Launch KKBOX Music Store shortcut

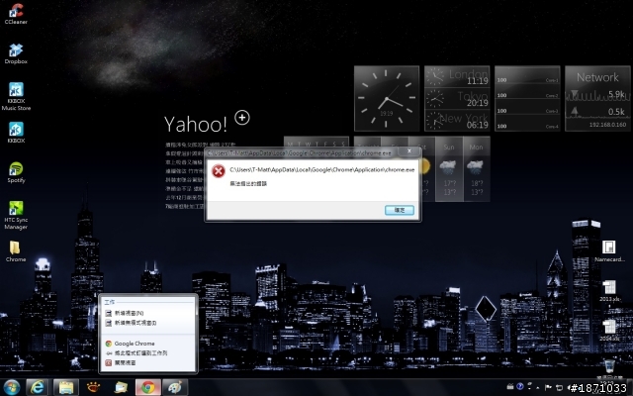[x=16, y=96]
